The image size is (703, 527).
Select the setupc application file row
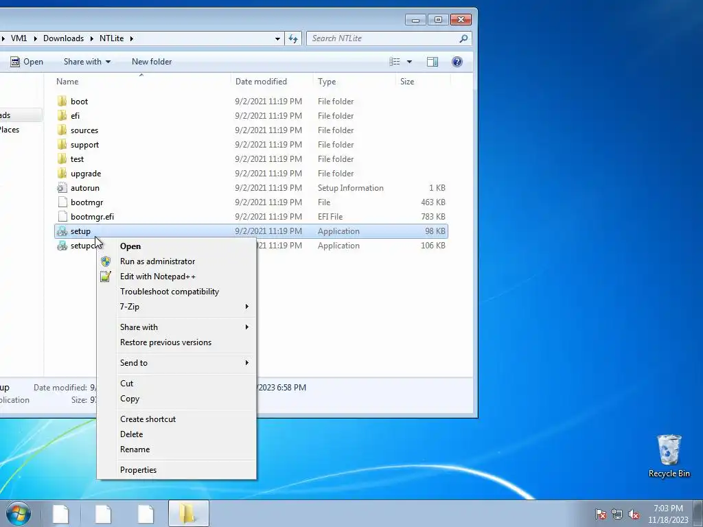(251, 246)
